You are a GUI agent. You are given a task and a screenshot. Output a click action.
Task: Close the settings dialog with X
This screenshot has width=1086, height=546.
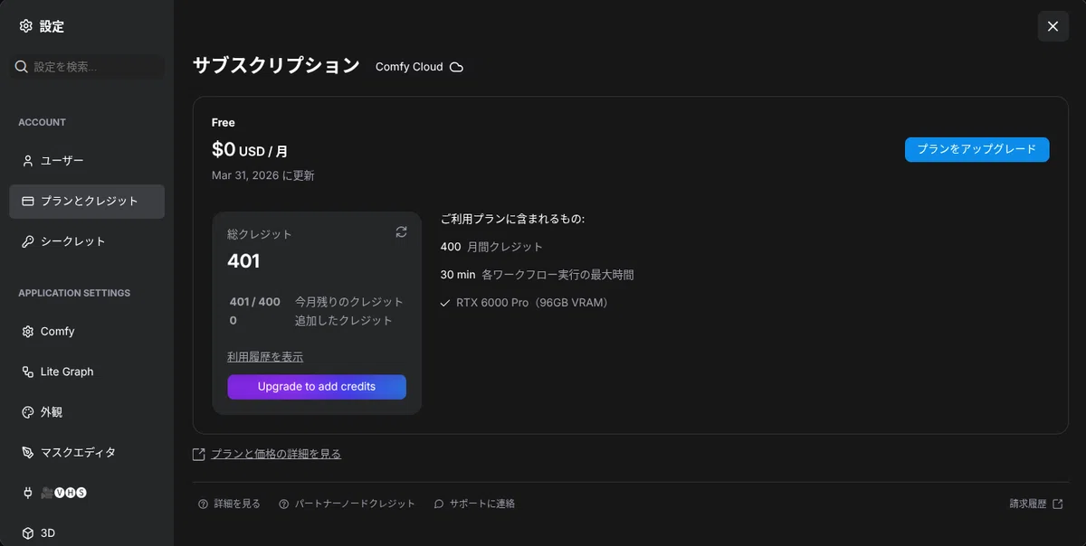(1053, 26)
